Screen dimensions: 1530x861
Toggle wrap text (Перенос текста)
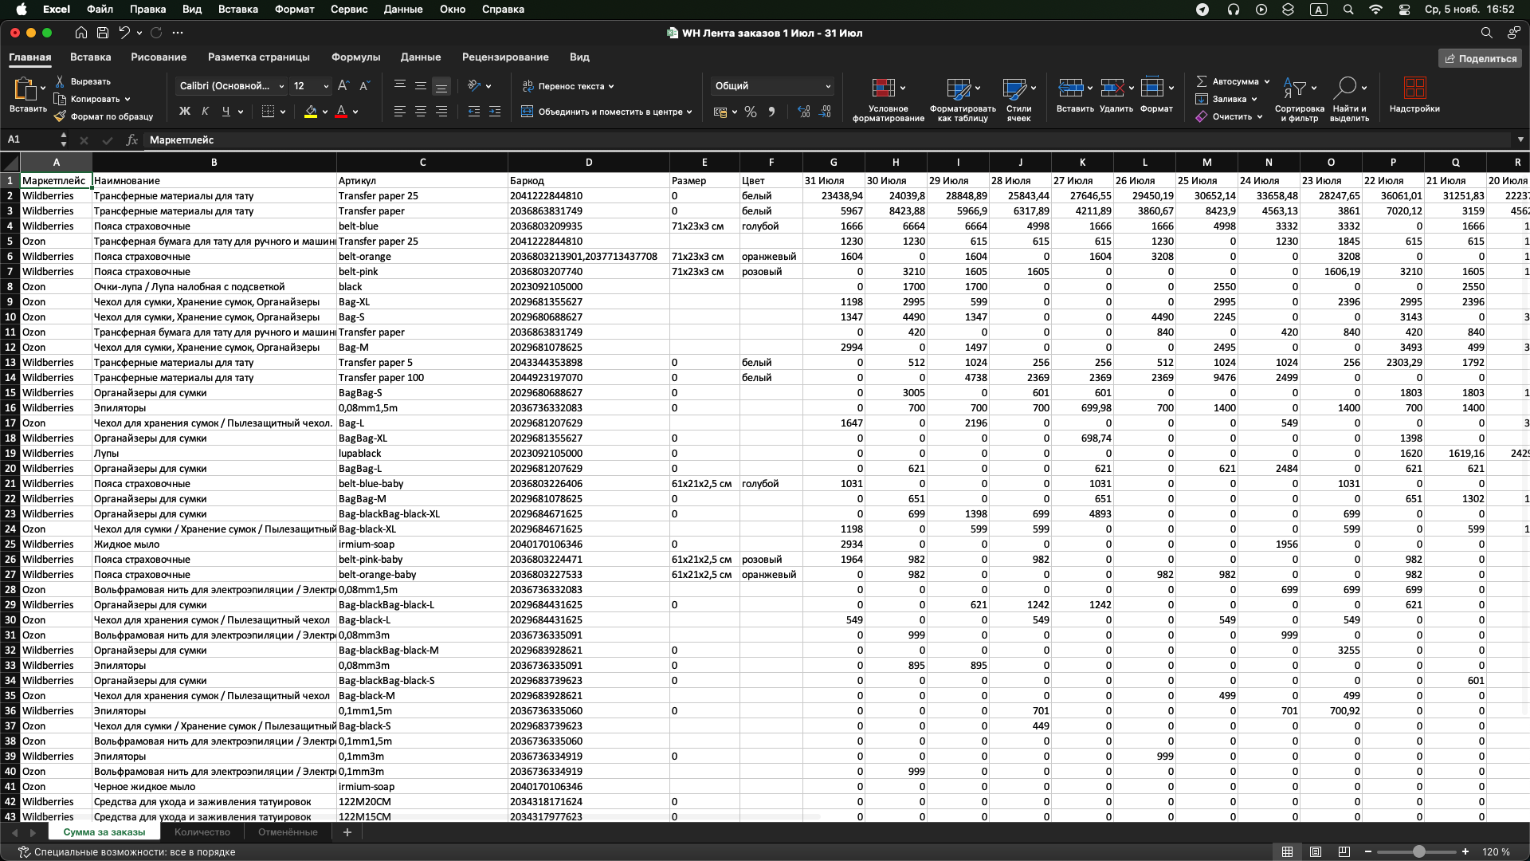568,86
